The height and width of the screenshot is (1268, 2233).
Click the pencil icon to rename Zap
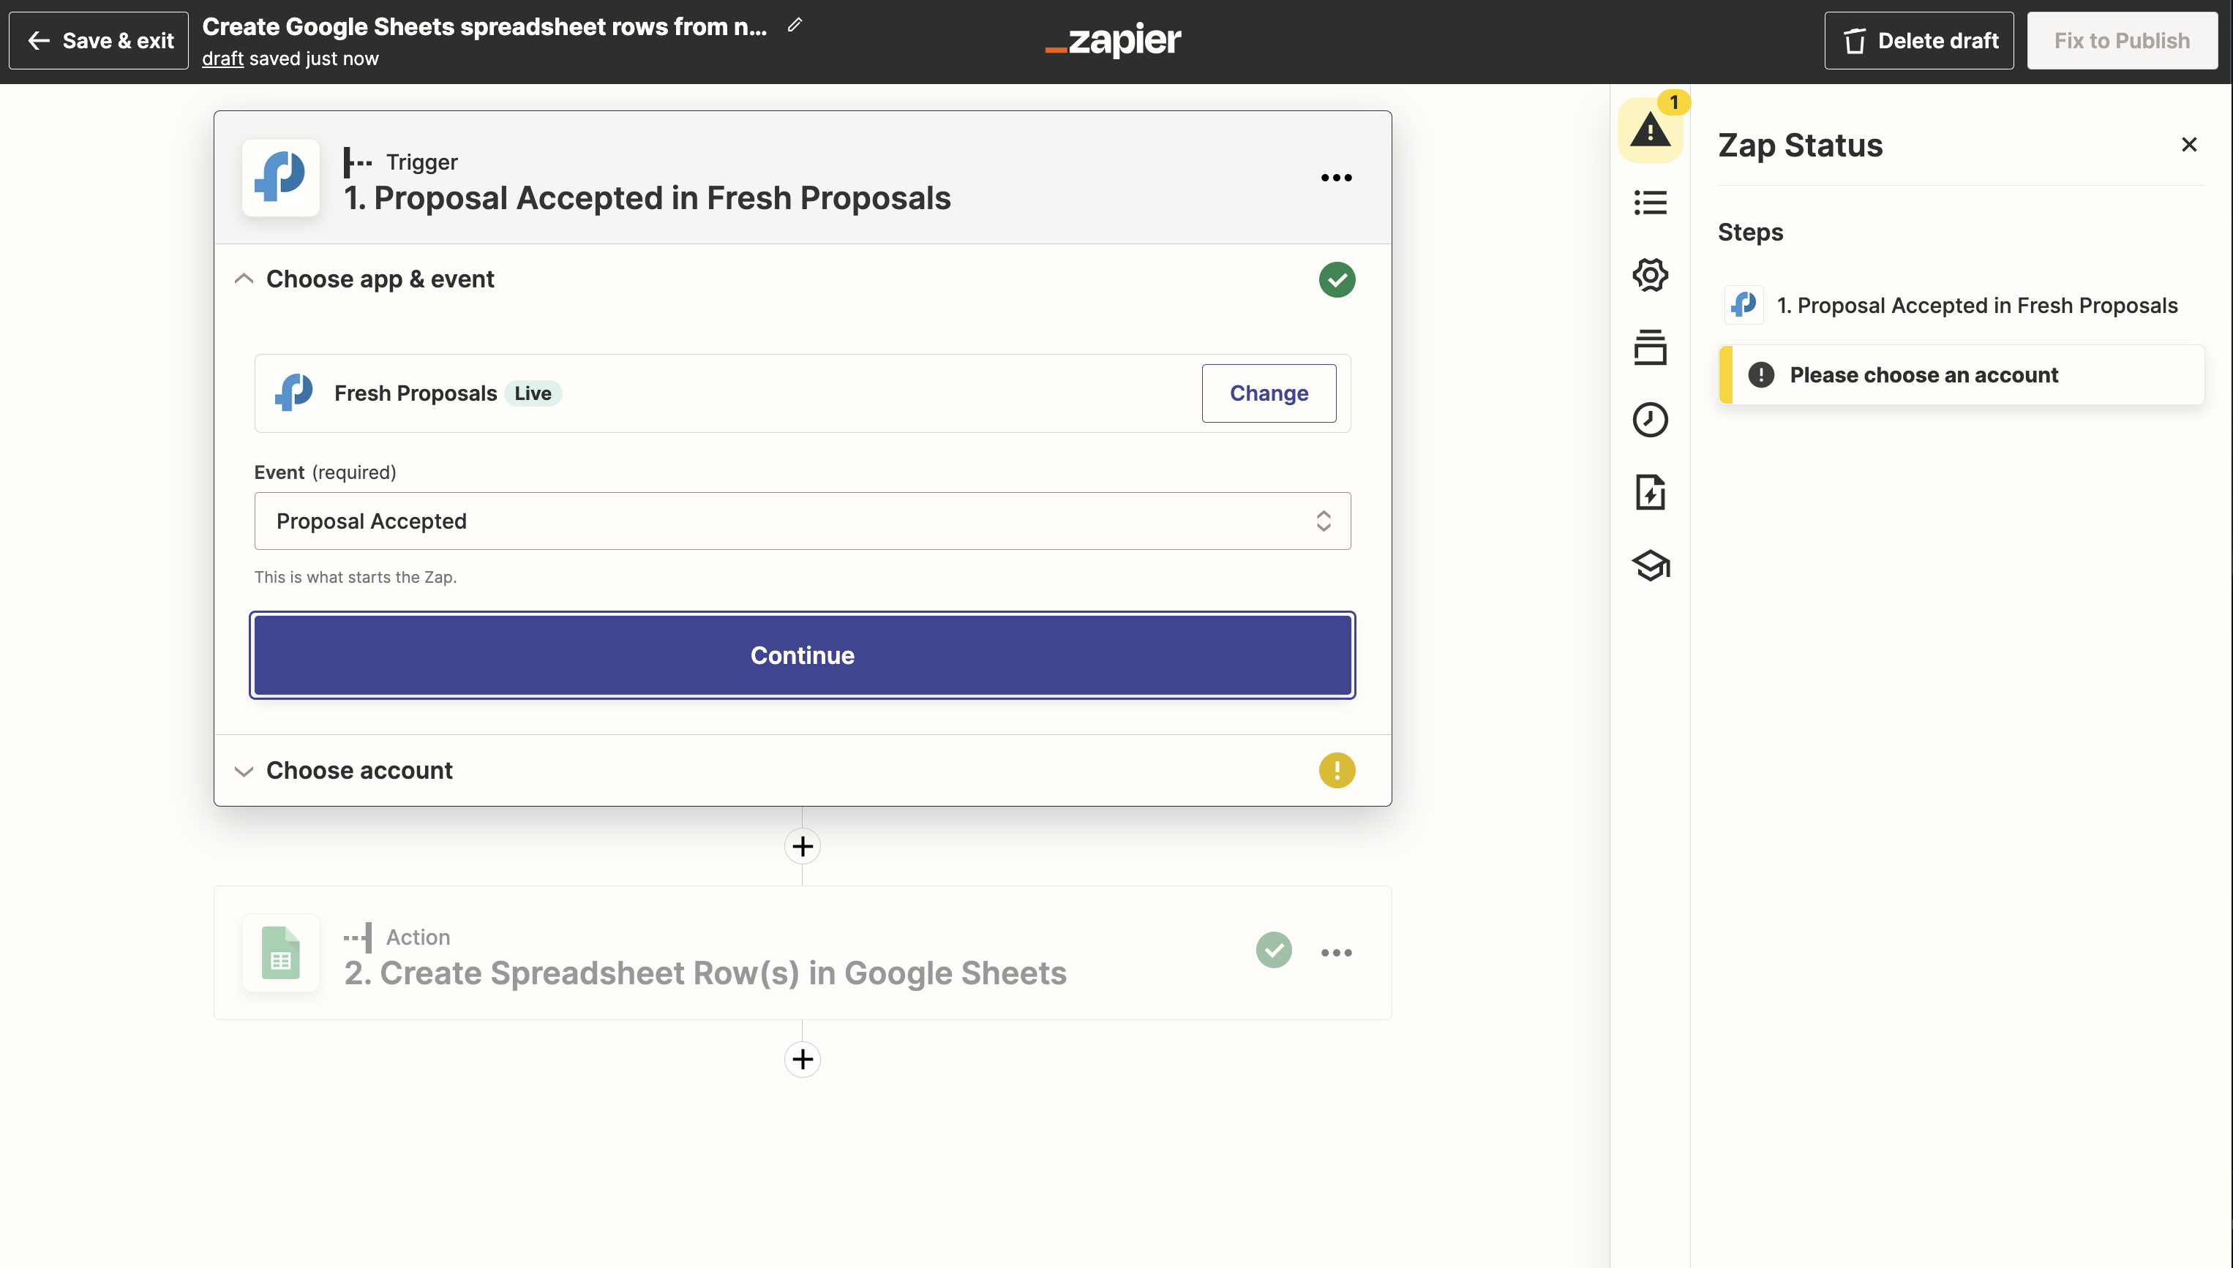[795, 26]
